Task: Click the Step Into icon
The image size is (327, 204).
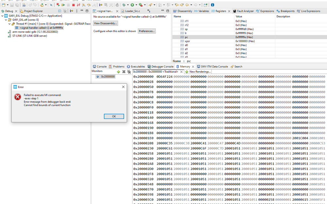Action: (x=83, y=5)
